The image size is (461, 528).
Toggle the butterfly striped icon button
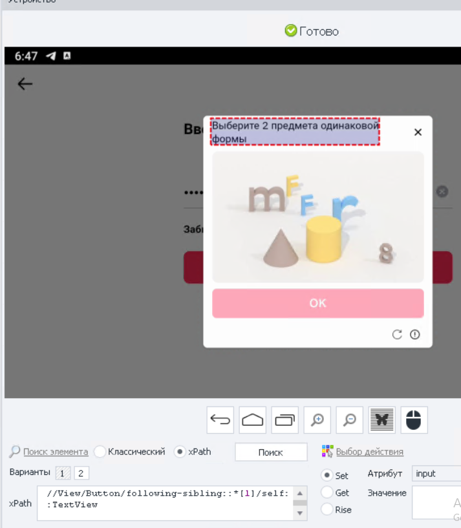point(382,420)
